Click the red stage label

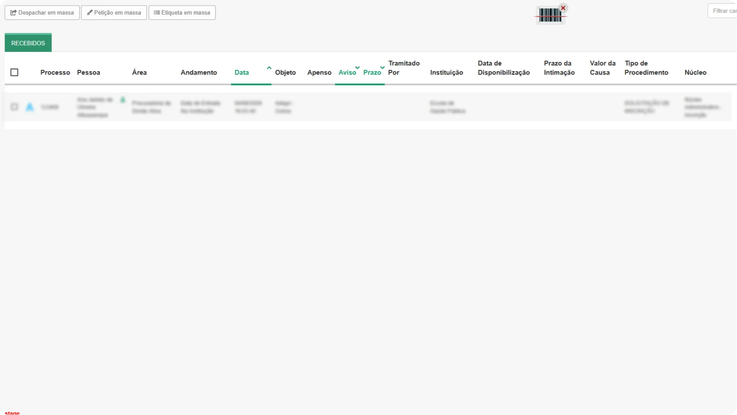pyautogui.click(x=12, y=412)
